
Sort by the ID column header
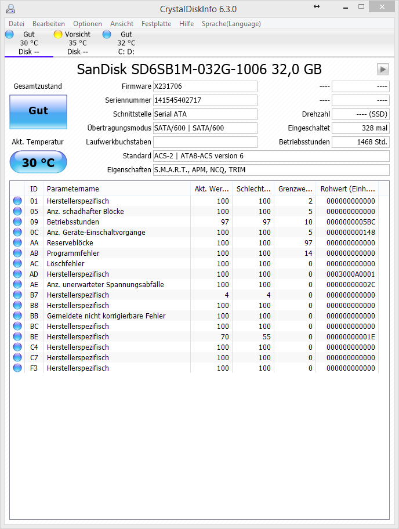(x=34, y=189)
